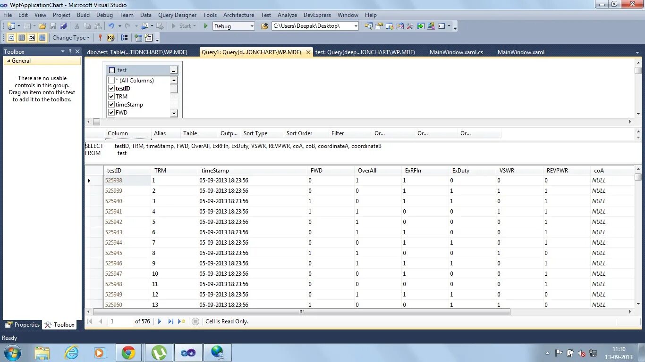Screen dimensions: 645x362
Task: Click the Sort Type column header
Action: click(262, 133)
